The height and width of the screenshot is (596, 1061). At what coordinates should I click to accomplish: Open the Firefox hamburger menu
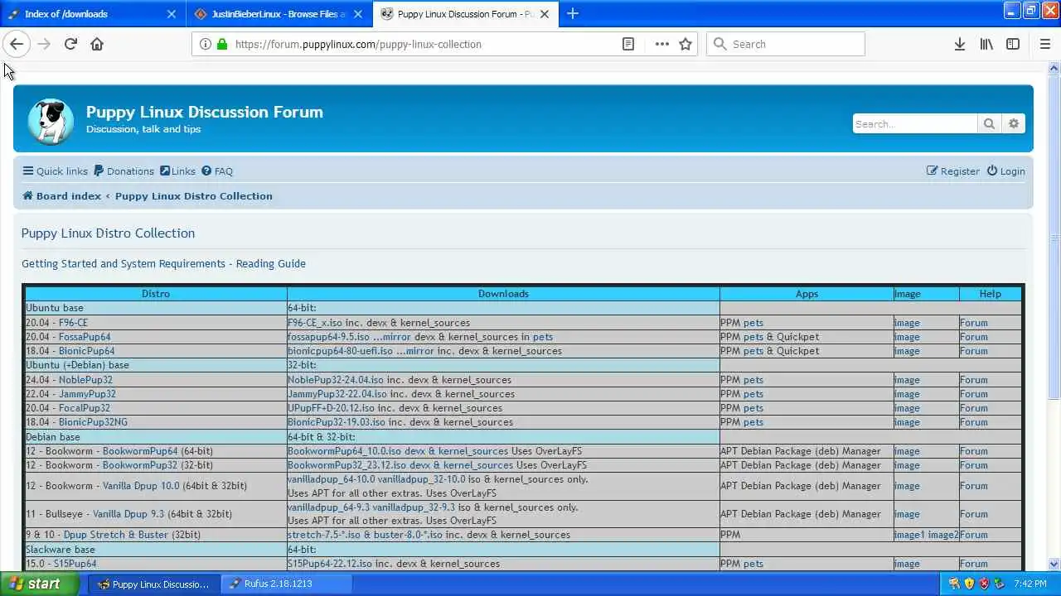pos(1044,44)
